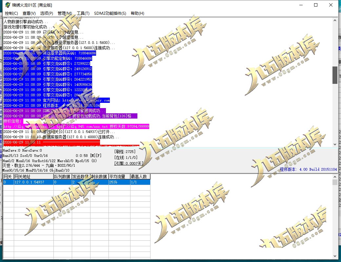Click the gateway list scroll up arrow
This screenshot has width=341, height=262.
pyautogui.click(x=335, y=177)
